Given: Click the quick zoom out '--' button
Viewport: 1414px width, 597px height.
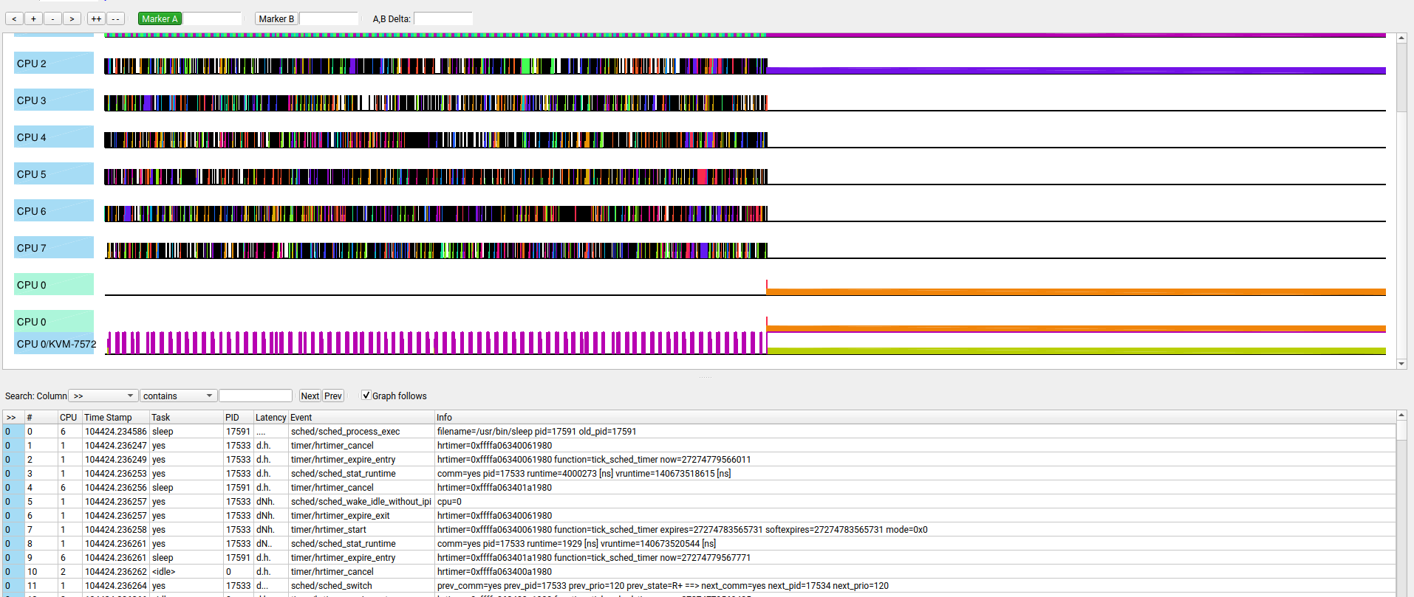Looking at the screenshot, I should [116, 19].
